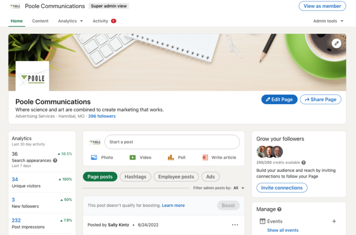This screenshot has height=235, width=356.
Task: Click the 56.5% search appearances change
Action: (x=65, y=154)
